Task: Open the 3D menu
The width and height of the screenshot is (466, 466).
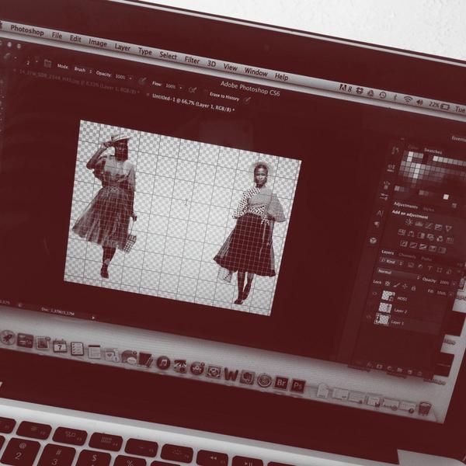Action: click(x=211, y=64)
